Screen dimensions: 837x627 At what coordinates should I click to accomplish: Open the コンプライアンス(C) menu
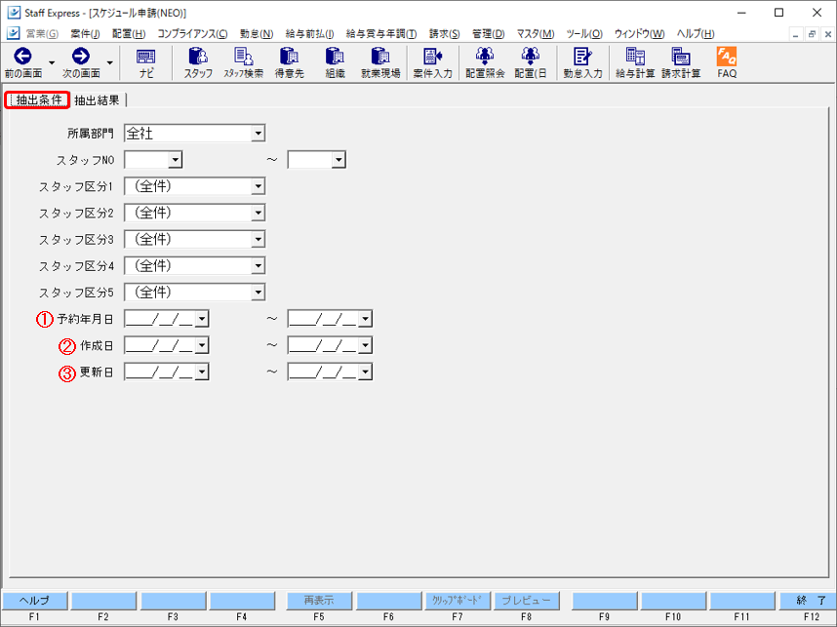192,33
